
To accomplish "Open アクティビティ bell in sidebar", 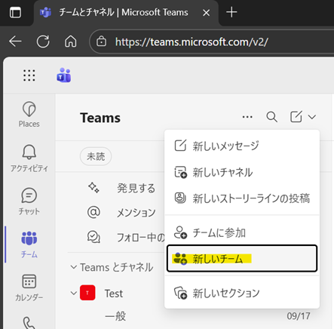I will (x=29, y=158).
